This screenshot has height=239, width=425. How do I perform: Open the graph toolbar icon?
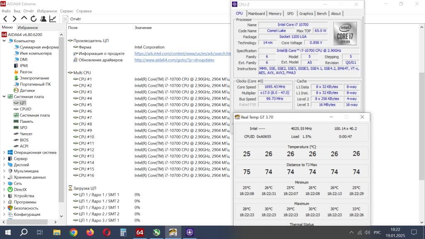coord(53,19)
